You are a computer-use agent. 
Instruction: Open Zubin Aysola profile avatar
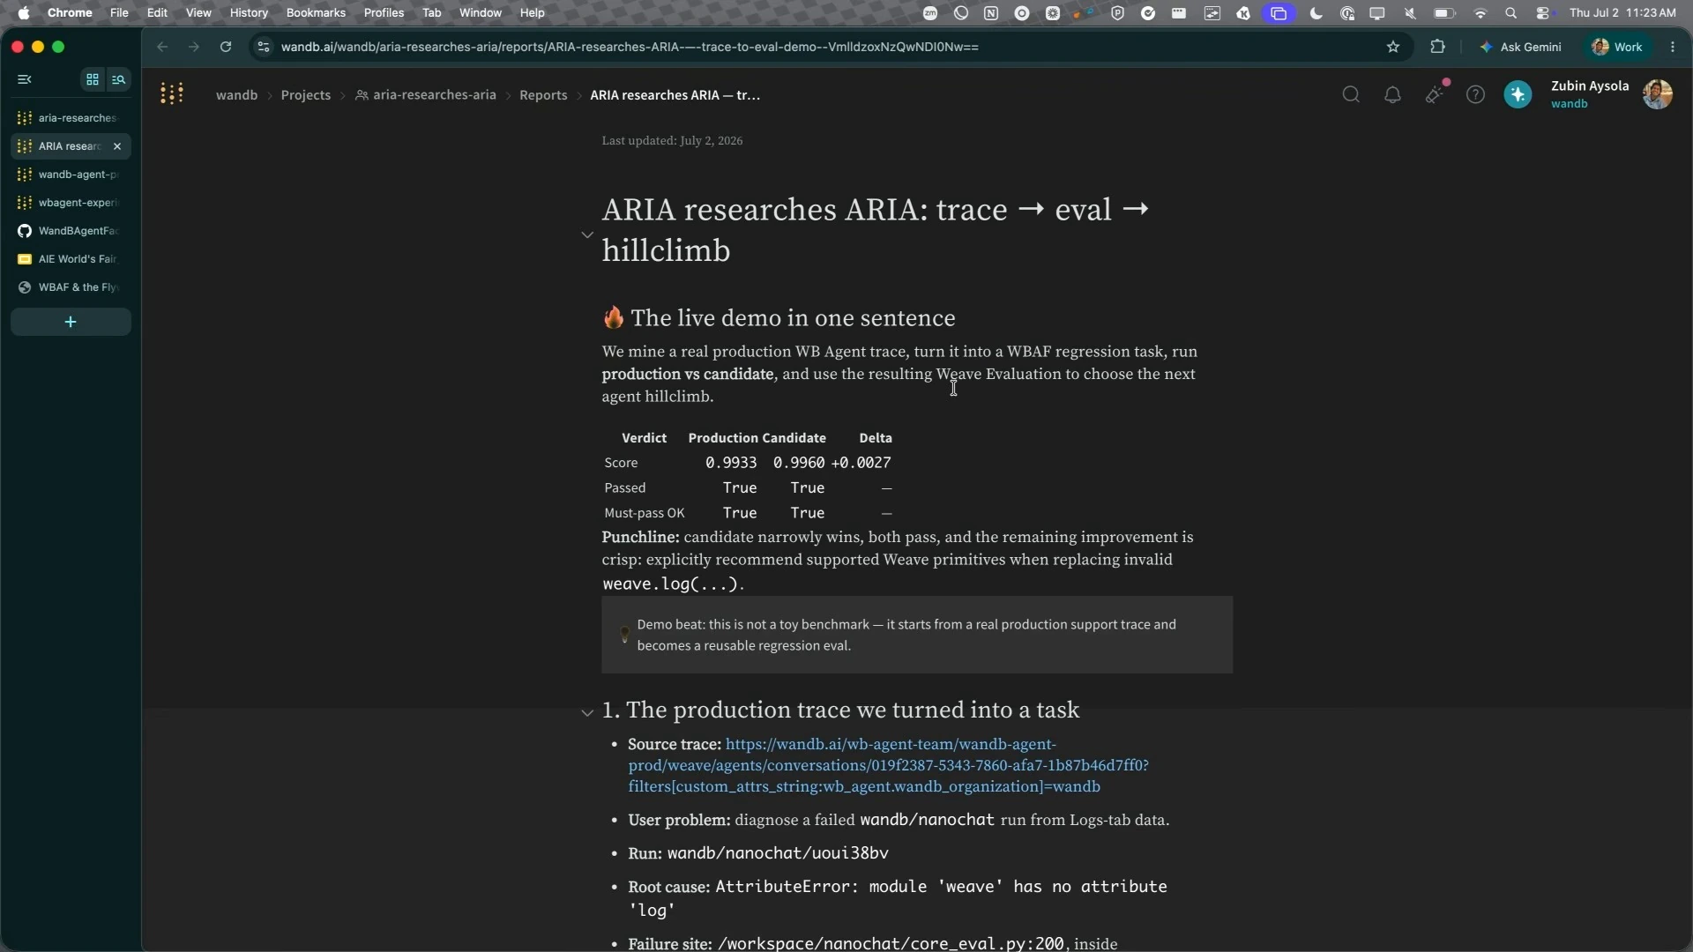pos(1657,94)
